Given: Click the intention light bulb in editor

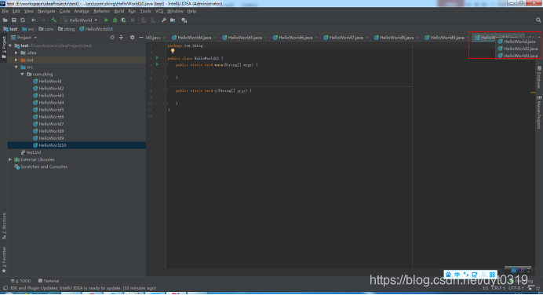Looking at the screenshot, I should click(173, 51).
